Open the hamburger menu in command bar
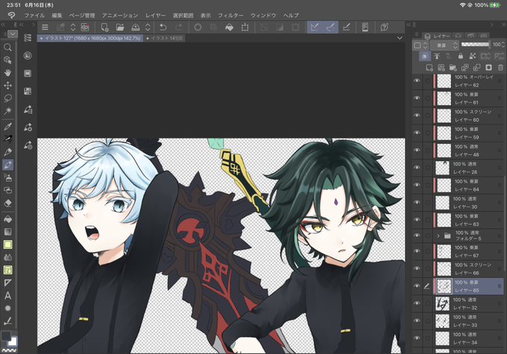 pos(45,27)
